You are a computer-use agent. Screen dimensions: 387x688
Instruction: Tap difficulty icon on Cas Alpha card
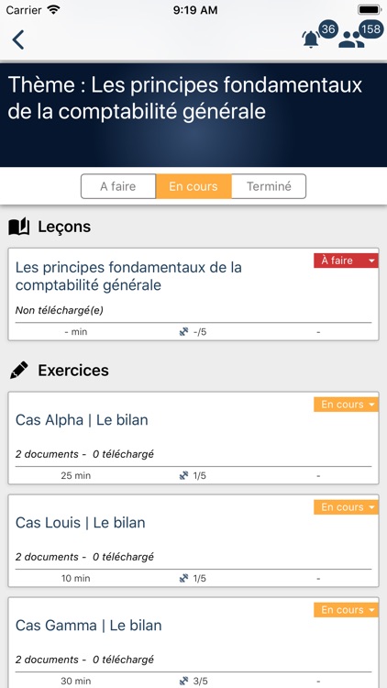(x=183, y=475)
